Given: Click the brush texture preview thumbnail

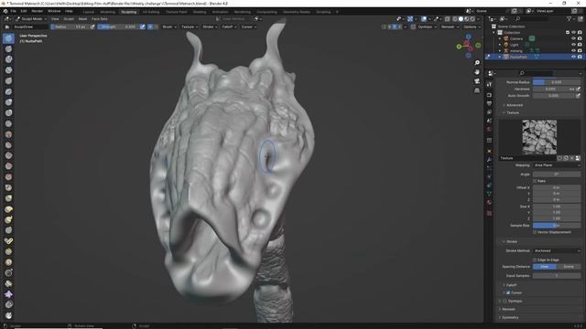Looking at the screenshot, I should pyautogui.click(x=539, y=137).
